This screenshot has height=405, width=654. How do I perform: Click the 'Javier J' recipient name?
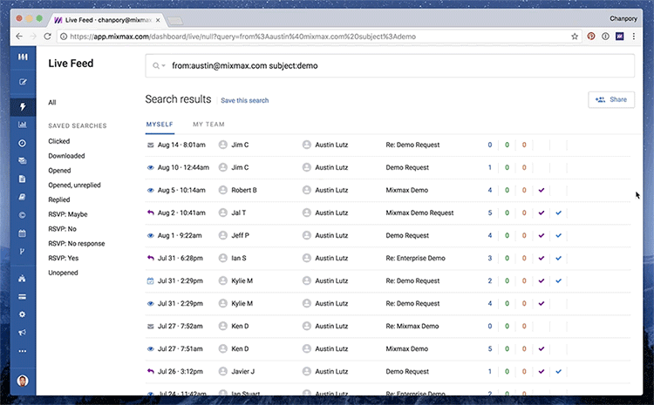(242, 372)
